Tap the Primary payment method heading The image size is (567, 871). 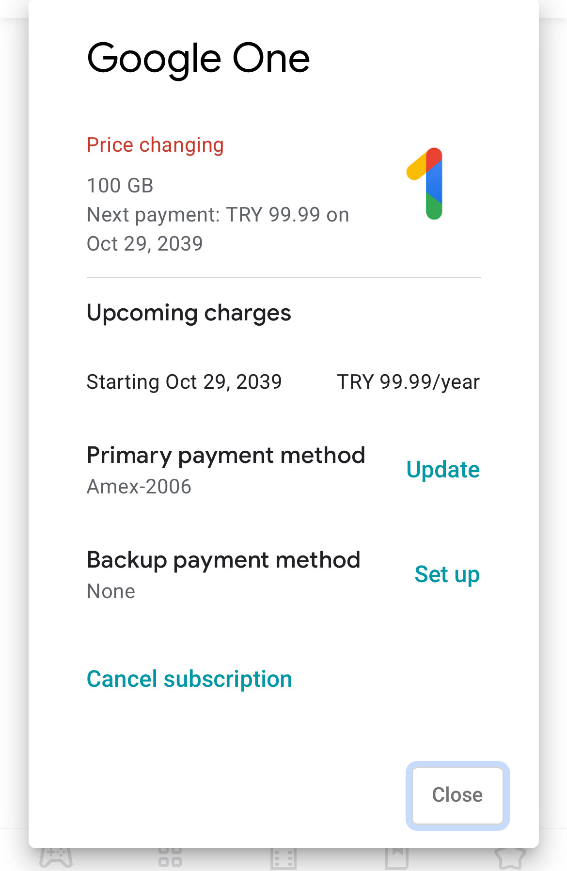pos(226,456)
